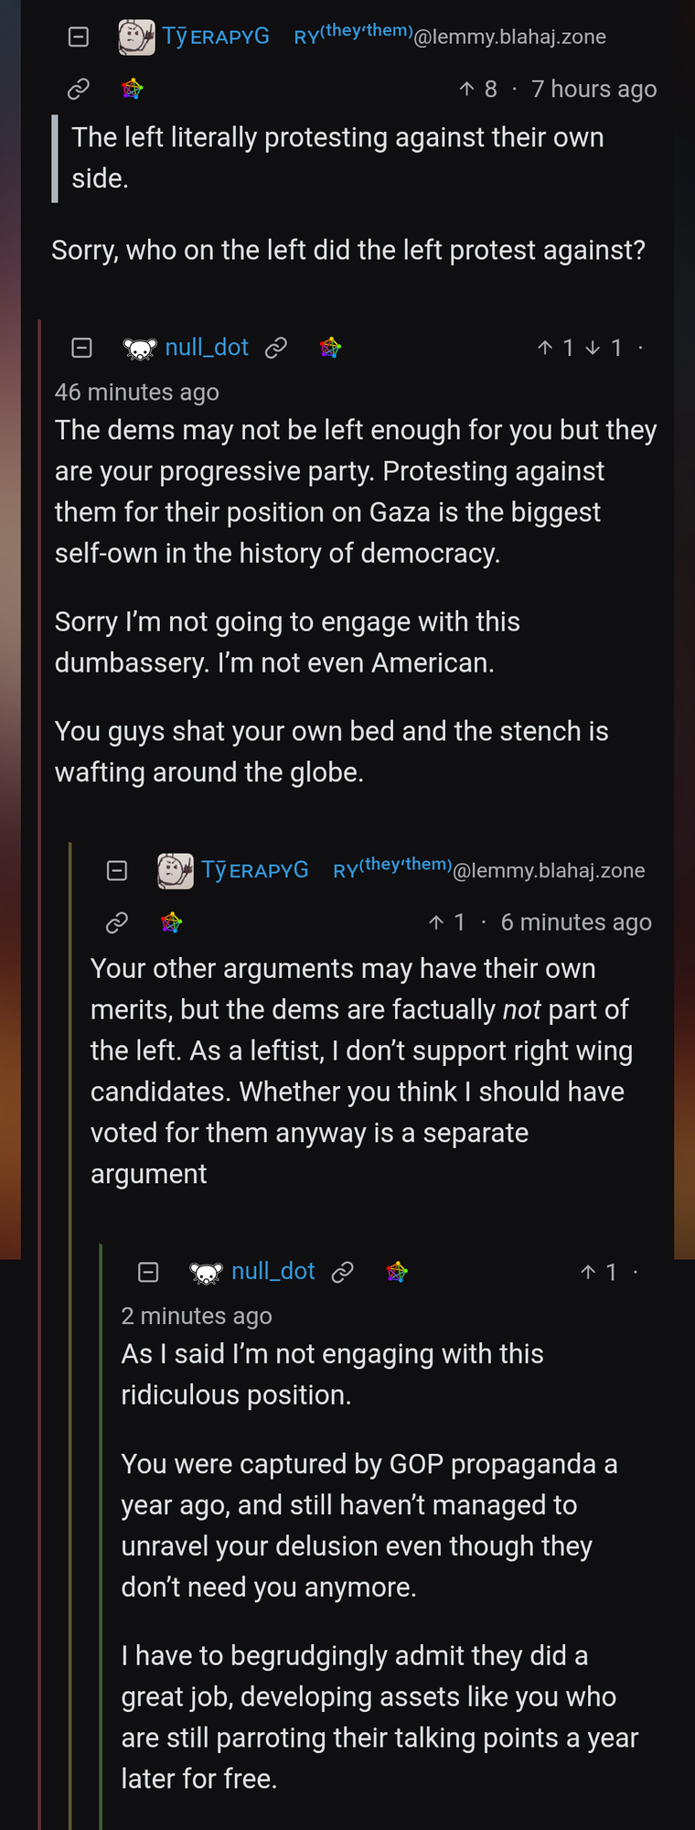Click fediverse icon on 7 hours ago comment
The image size is (695, 1830).
pos(133,89)
